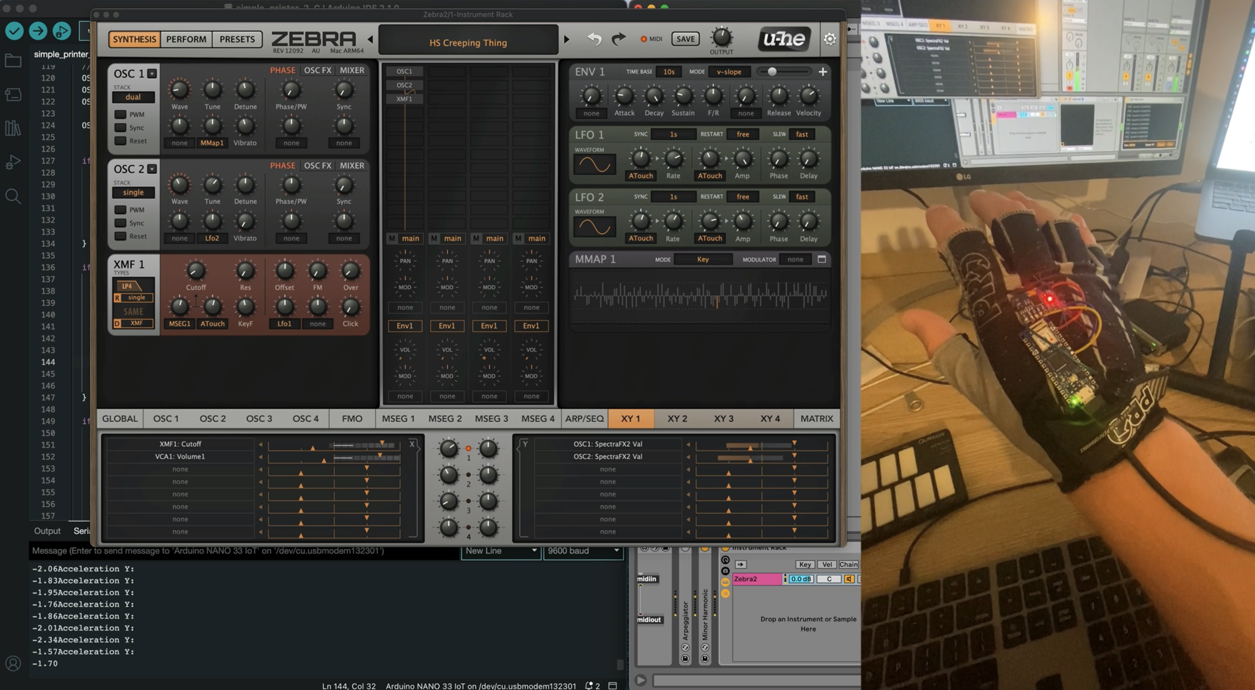Toggle OSC 1 PWM checkbox

(x=120, y=114)
